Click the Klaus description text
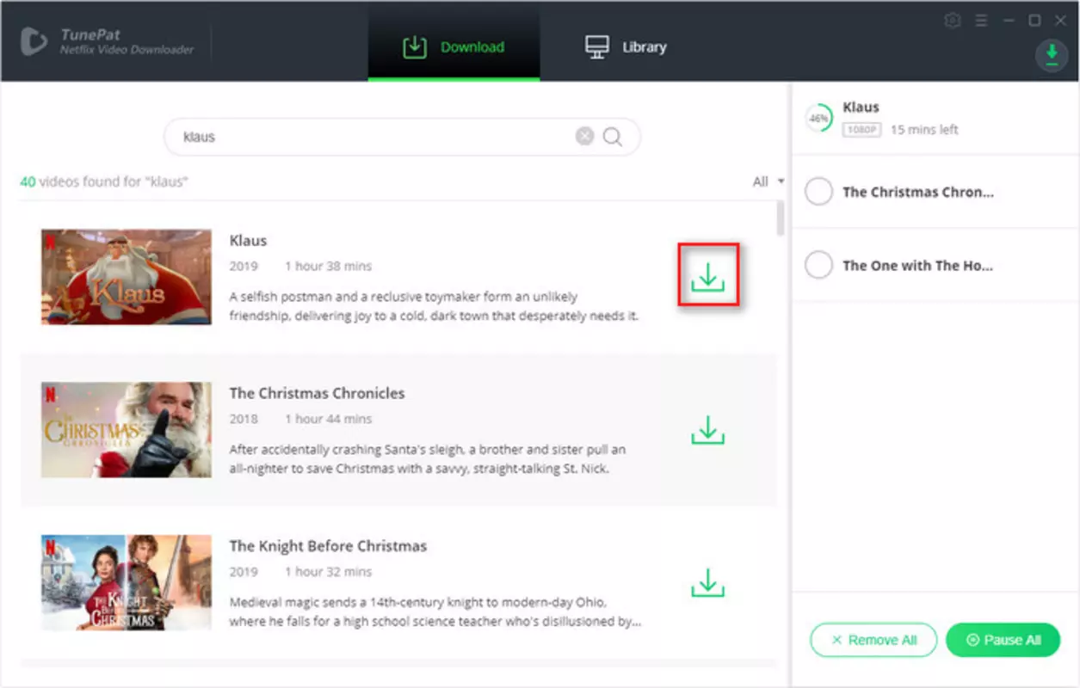Viewport: 1080px width, 688px height. (435, 306)
